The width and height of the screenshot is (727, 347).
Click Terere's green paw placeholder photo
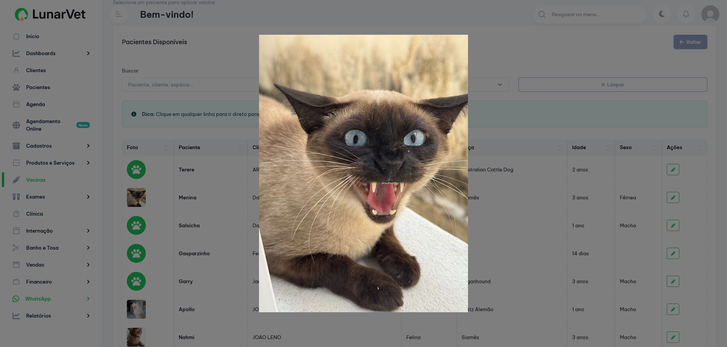(136, 170)
